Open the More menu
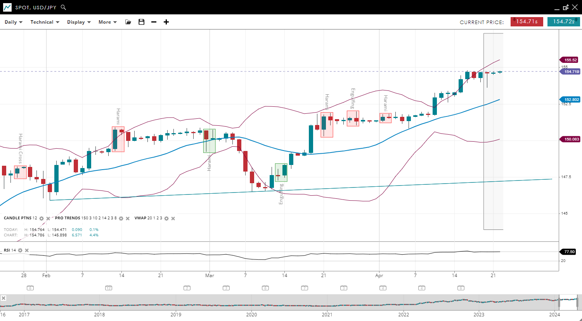The height and width of the screenshot is (321, 582). pos(107,22)
